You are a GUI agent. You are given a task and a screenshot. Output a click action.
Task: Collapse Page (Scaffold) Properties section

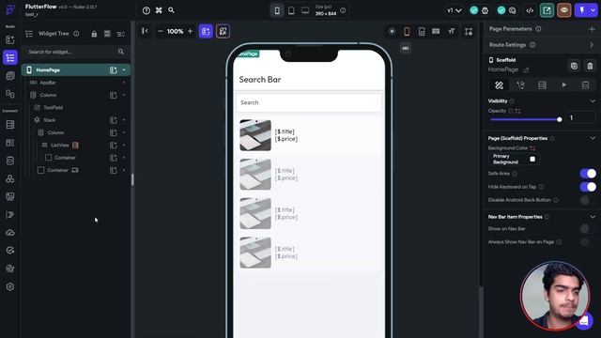pyautogui.click(x=593, y=138)
